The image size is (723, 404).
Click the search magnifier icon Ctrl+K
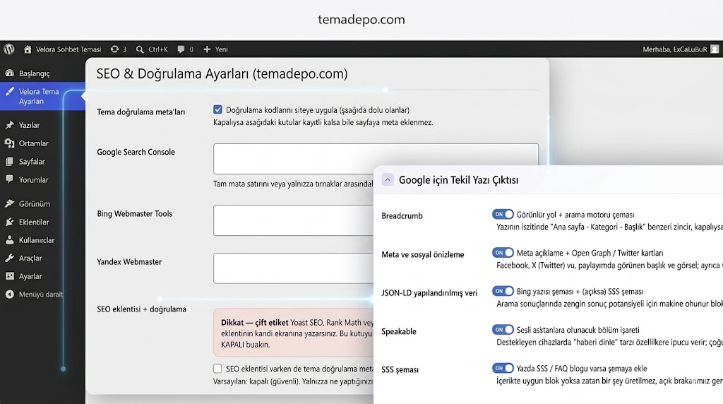pyautogui.click(x=140, y=49)
